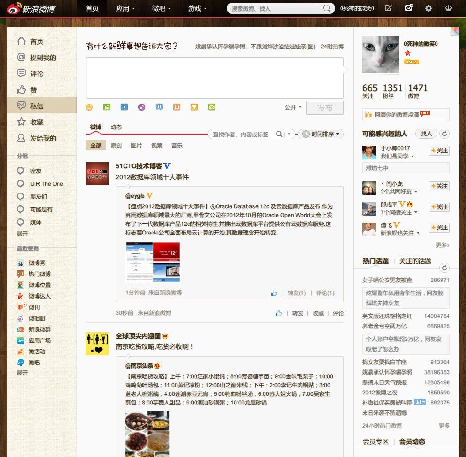The width and height of the screenshot is (466, 457).
Task: Open 赞 in left sidebar
Action: [x=42, y=90]
